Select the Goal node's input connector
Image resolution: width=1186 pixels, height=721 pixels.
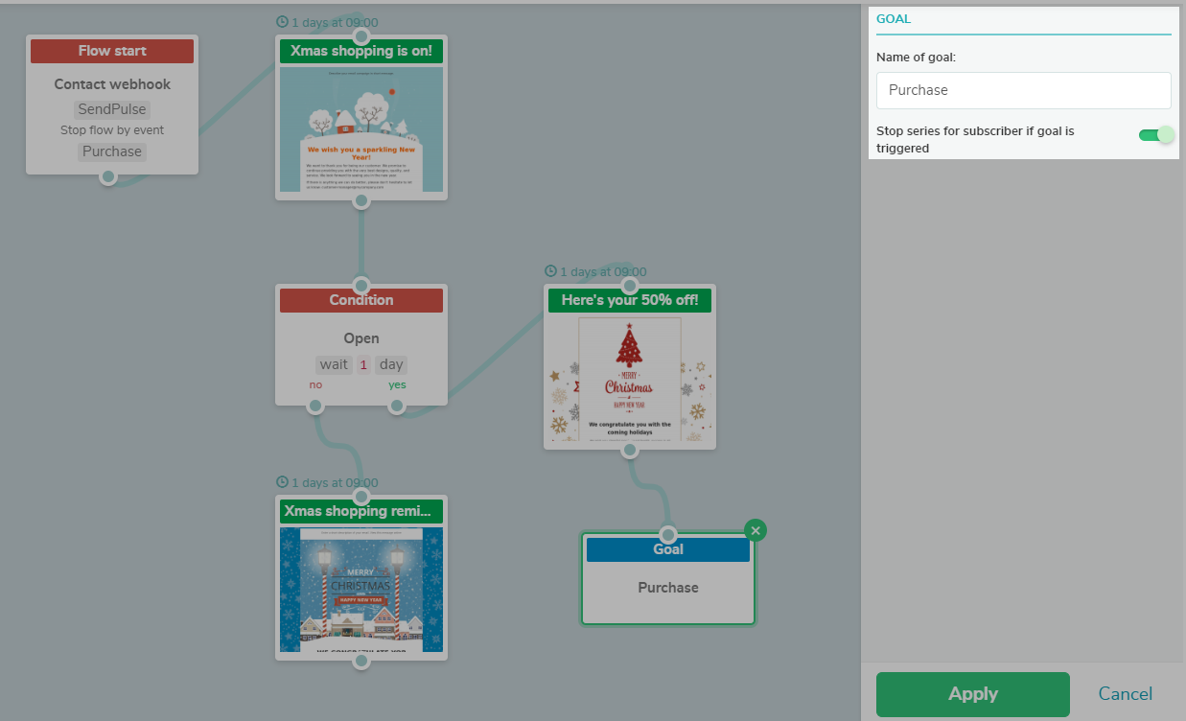coord(668,535)
